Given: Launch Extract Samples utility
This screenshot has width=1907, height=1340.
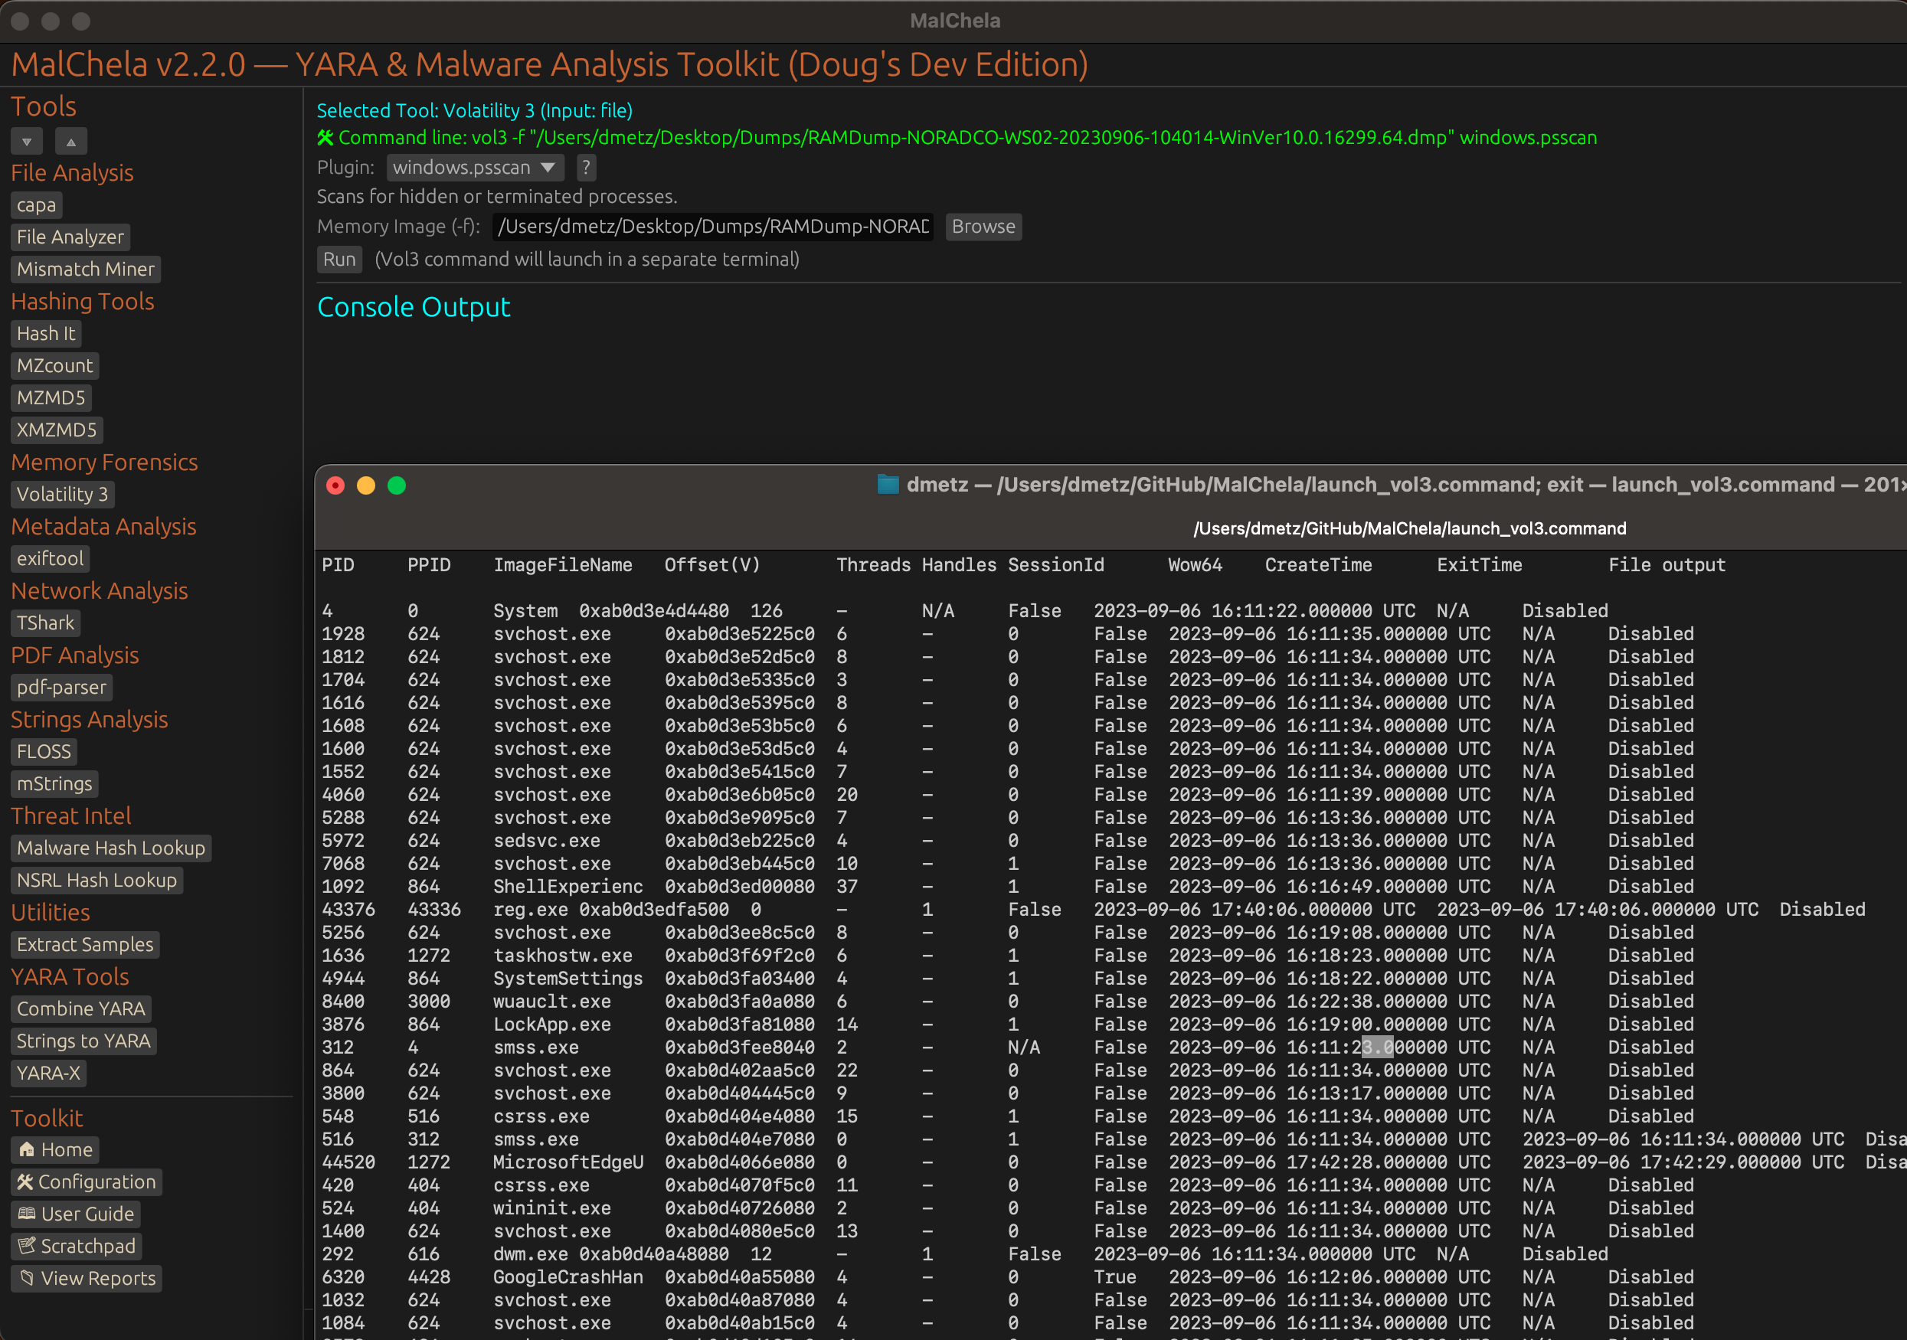Looking at the screenshot, I should (86, 945).
